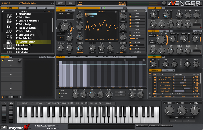Select the GT Infinity Guitar preset
This screenshot has height=130, width=203.
tap(24, 31)
